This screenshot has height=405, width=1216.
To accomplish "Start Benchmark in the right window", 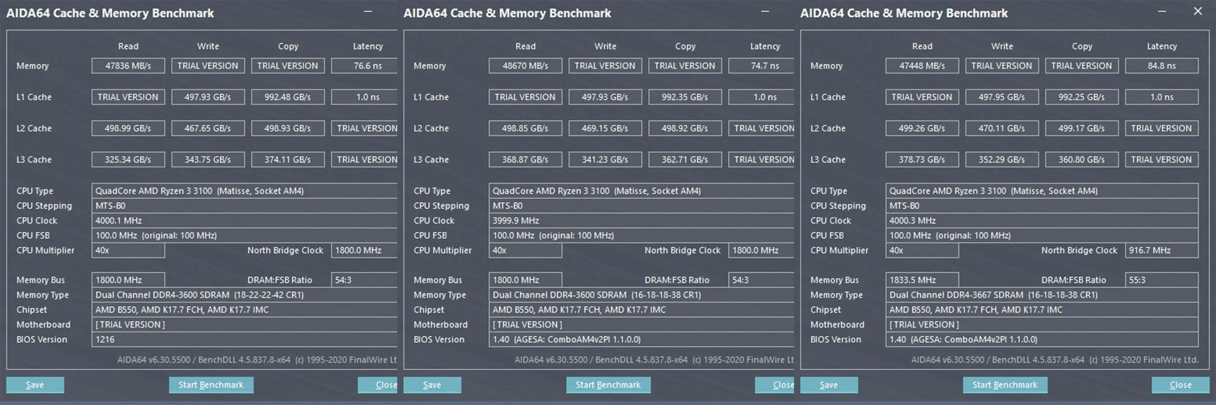I will tap(1005, 385).
